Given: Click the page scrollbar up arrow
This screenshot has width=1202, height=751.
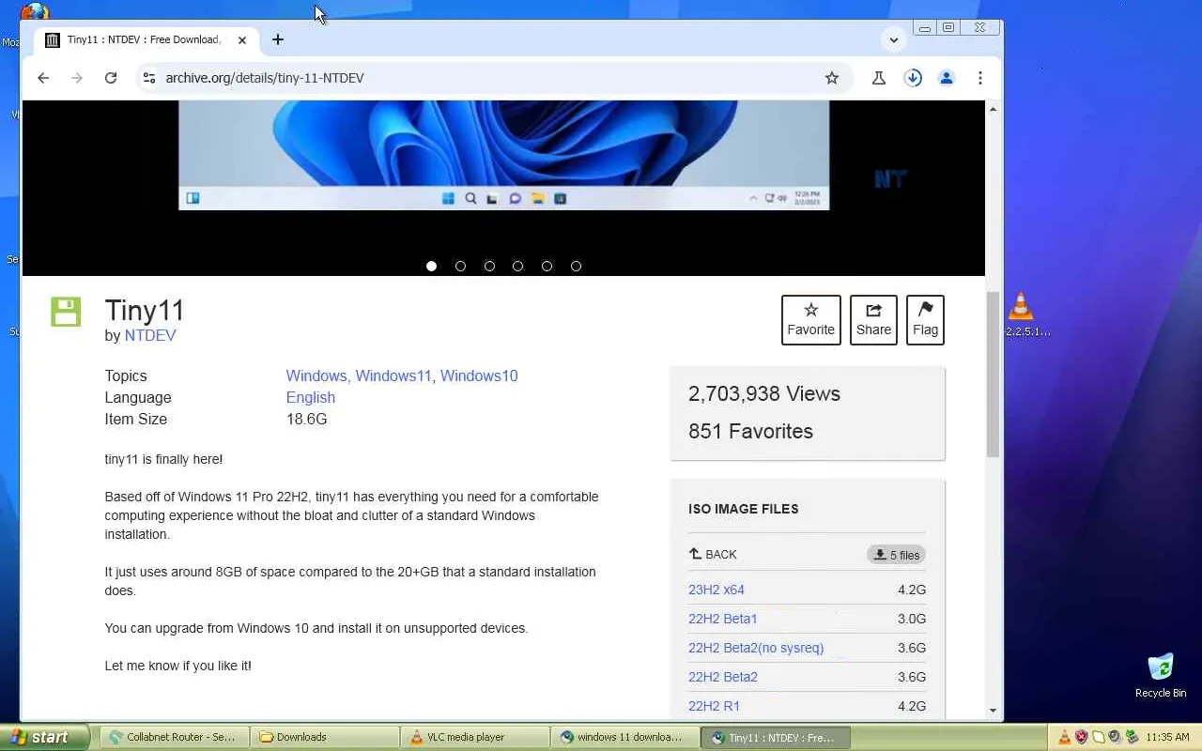Looking at the screenshot, I should point(994,110).
